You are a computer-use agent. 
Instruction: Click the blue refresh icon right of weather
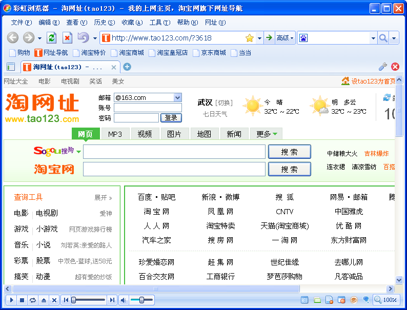pyautogui.click(x=387, y=97)
